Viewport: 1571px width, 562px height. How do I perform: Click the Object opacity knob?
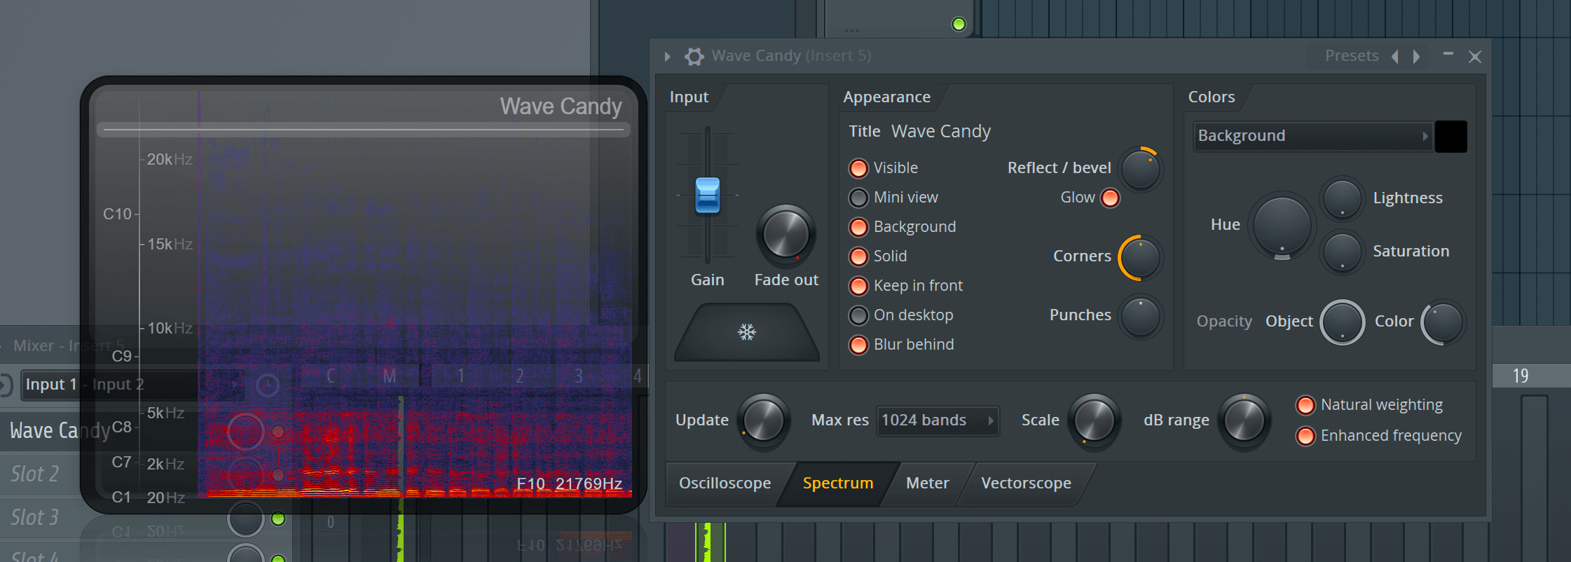(x=1342, y=322)
